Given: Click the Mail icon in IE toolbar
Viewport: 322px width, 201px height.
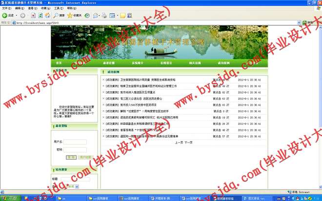Looking at the screenshot, I should click(x=96, y=16).
